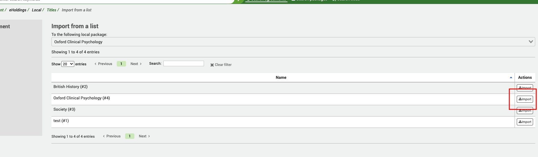The width and height of the screenshot is (538, 157).
Task: Import the Oxford Clinical Psychology (#4) list
Action: click(x=524, y=99)
